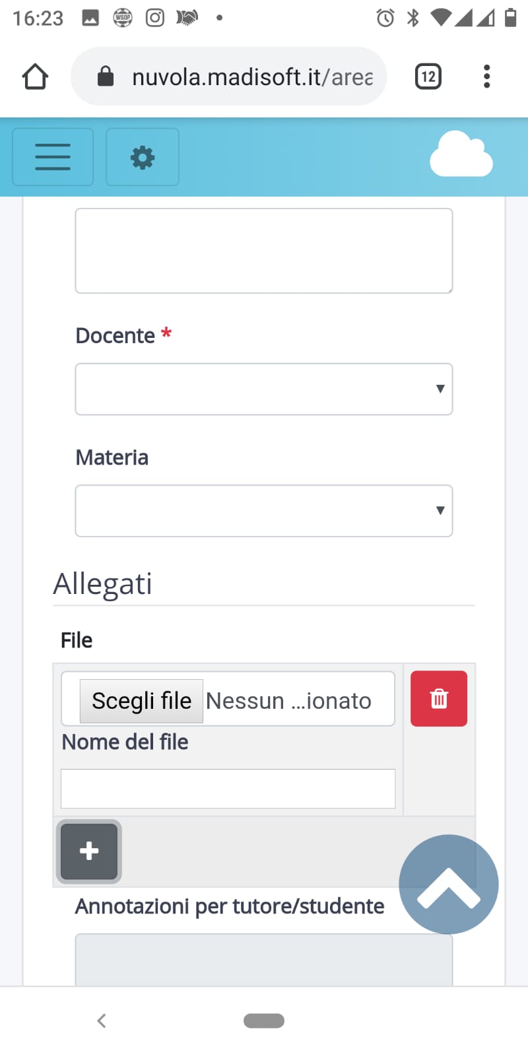
Task: Expand the Materia dropdown
Action: coord(264,511)
